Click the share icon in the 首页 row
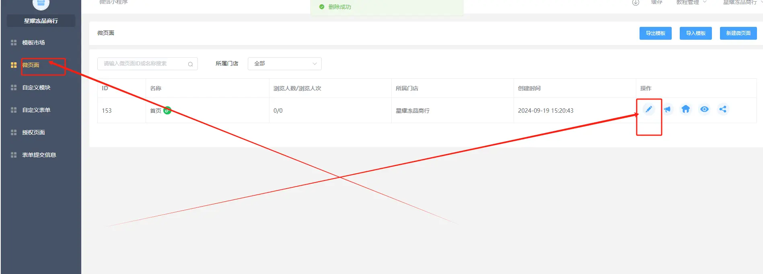The height and width of the screenshot is (274, 763). tap(723, 110)
